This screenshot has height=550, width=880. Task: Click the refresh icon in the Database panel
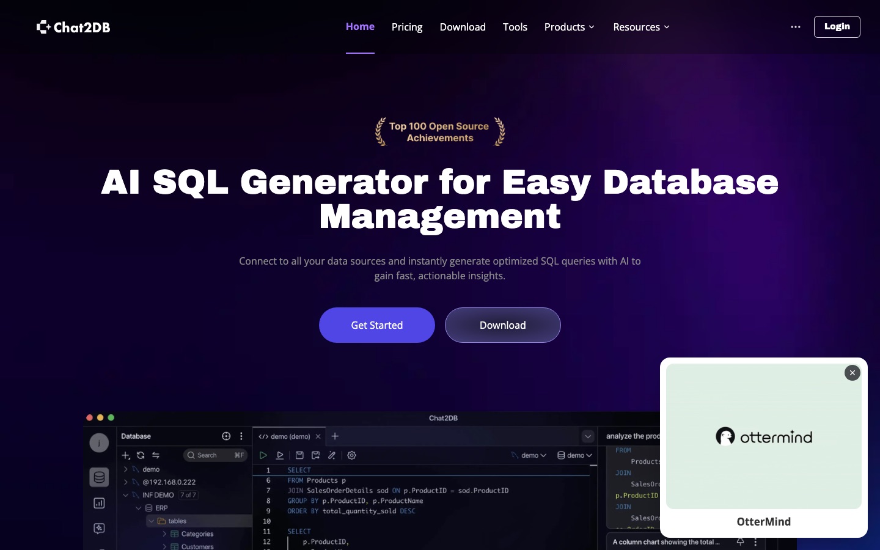141,455
